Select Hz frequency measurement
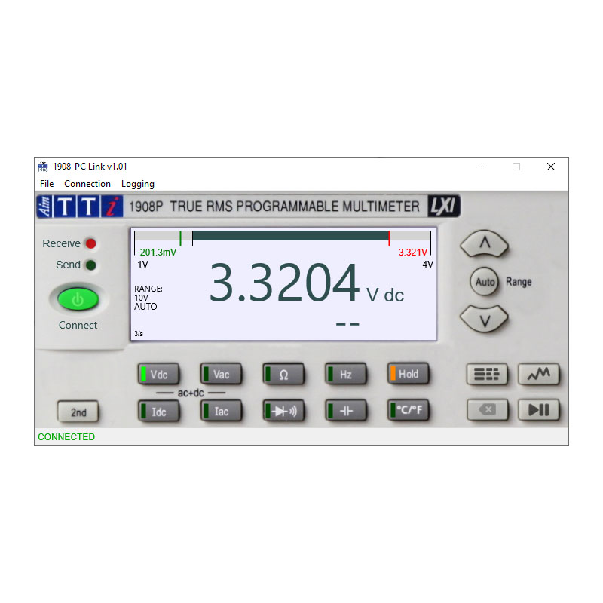Image resolution: width=603 pixels, height=603 pixels. (346, 374)
